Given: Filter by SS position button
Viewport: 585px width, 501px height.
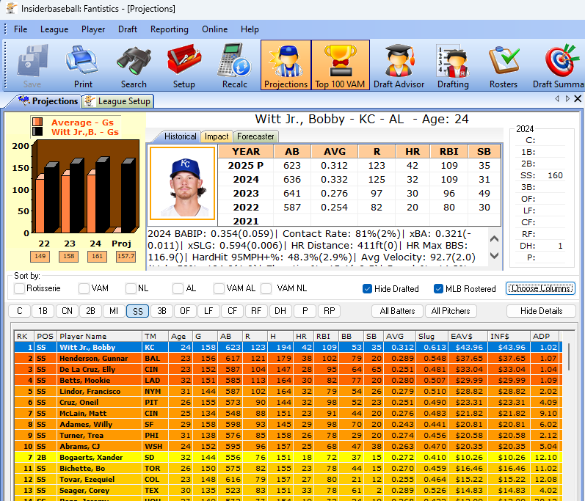Looking at the screenshot, I should (x=138, y=311).
